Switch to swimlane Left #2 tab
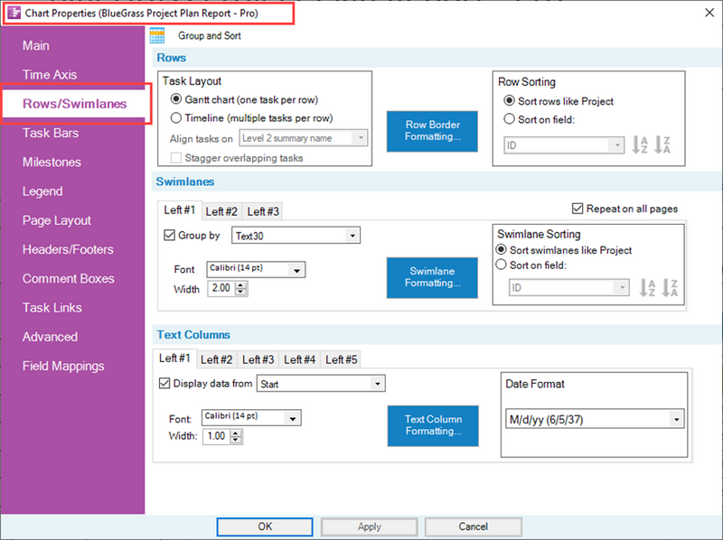723x540 pixels. tap(221, 211)
